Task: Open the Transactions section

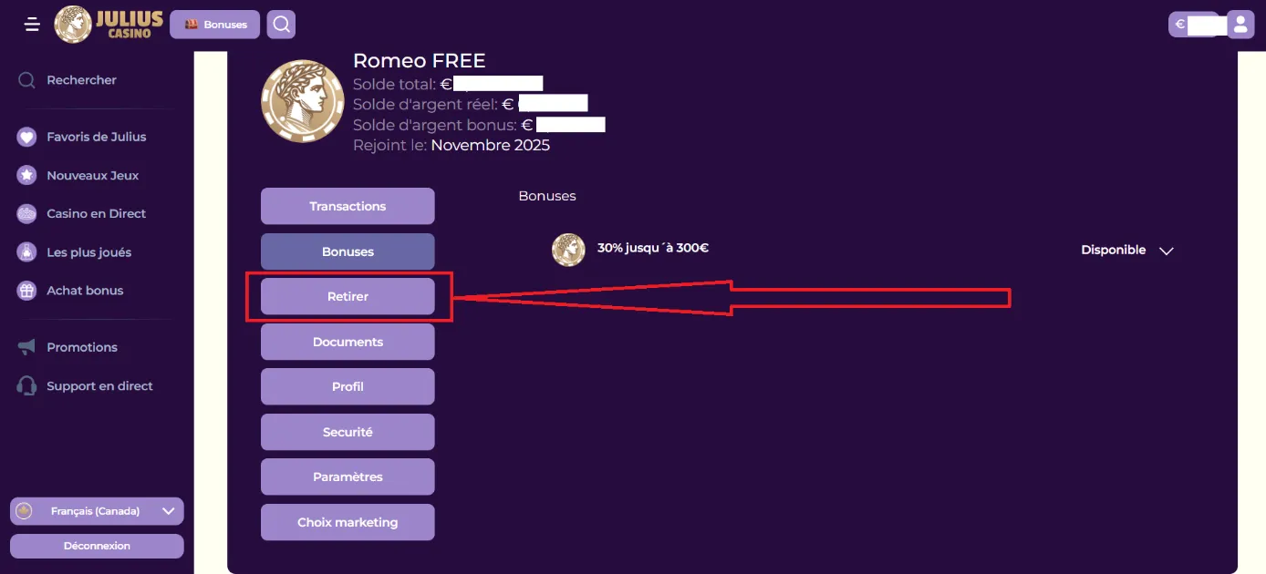Action: point(348,206)
